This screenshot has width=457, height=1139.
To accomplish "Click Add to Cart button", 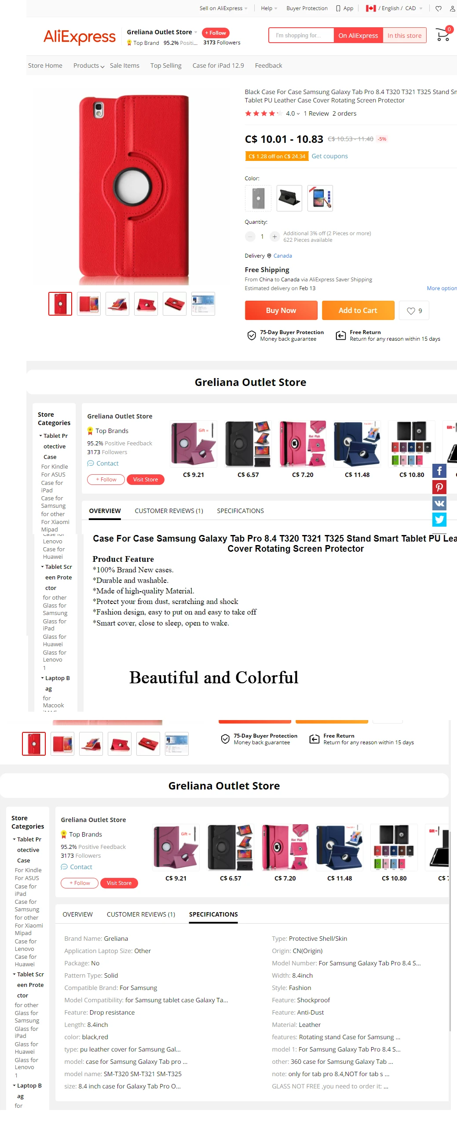I will (x=358, y=310).
